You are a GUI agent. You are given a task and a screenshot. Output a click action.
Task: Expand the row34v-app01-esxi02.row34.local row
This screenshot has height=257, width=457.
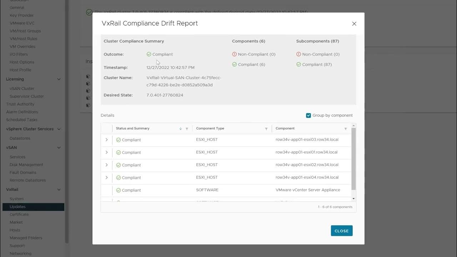click(x=106, y=165)
